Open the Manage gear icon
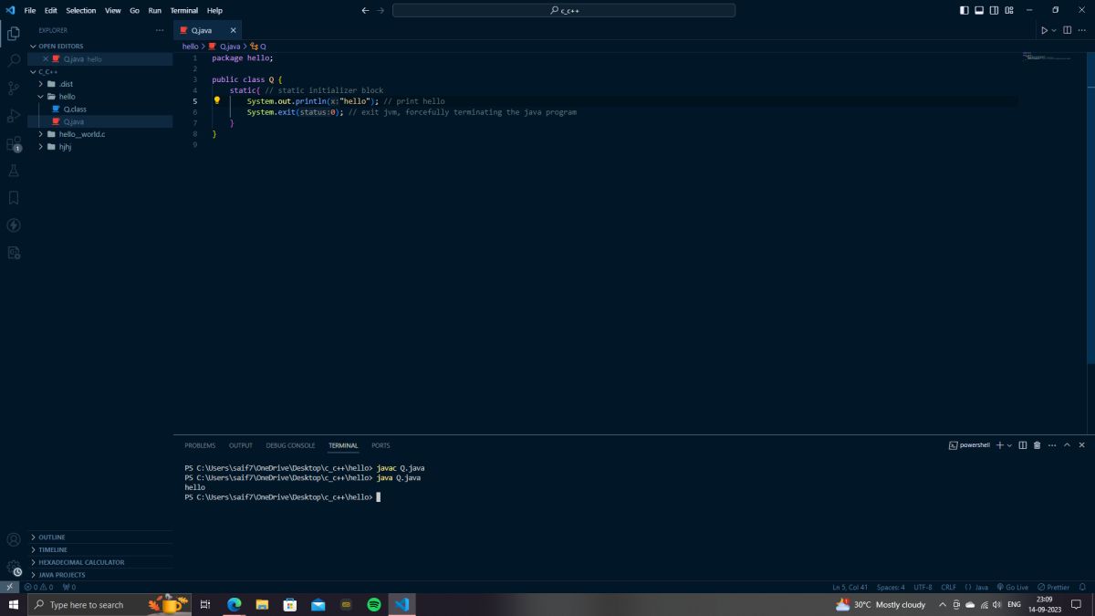Viewport: 1095px width, 616px height. [x=14, y=567]
